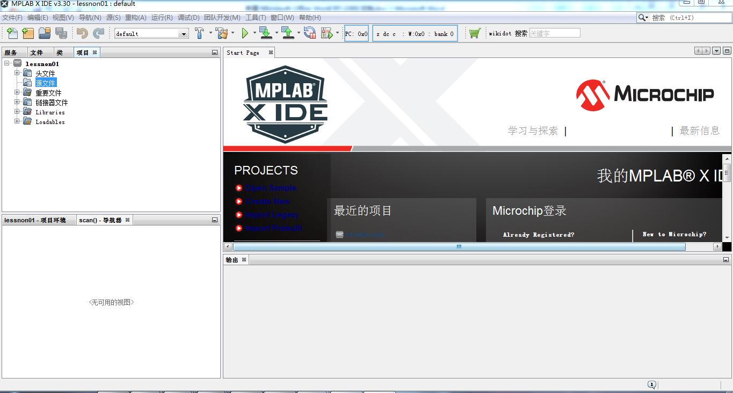
Task: Click the wikidot 关键字 search field
Action: 555,33
